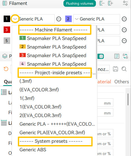Click black filament 1 color swatch
The width and height of the screenshot is (131, 156).
click(x=7, y=19)
